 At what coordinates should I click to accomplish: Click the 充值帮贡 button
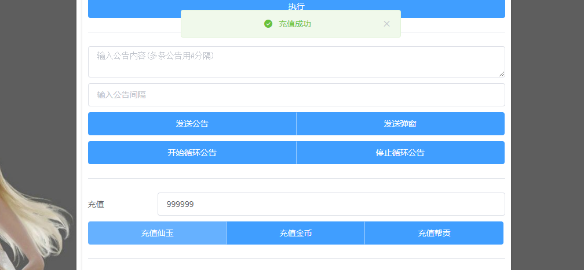tap(434, 233)
